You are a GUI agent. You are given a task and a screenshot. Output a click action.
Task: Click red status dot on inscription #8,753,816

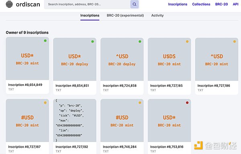pyautogui.click(x=187, y=103)
